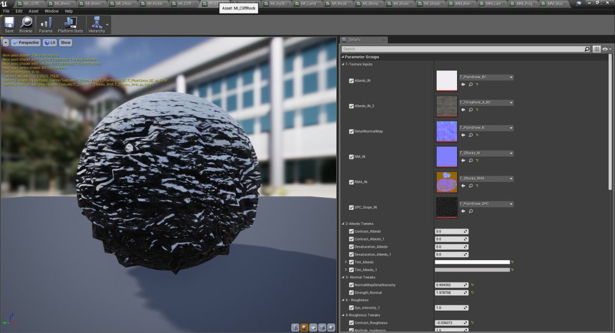Toggle the Contrast_Albedo checkbox

click(351, 231)
